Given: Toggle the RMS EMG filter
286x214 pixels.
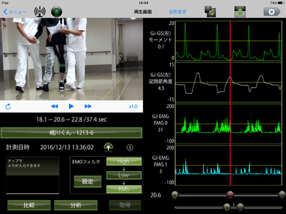Looking at the screenshot, I should 124,189.
